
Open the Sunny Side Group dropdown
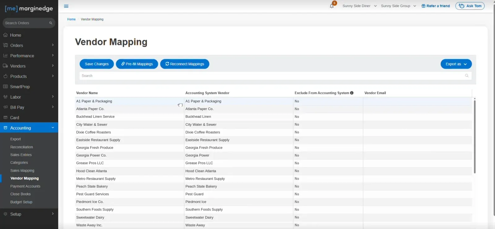[398, 6]
